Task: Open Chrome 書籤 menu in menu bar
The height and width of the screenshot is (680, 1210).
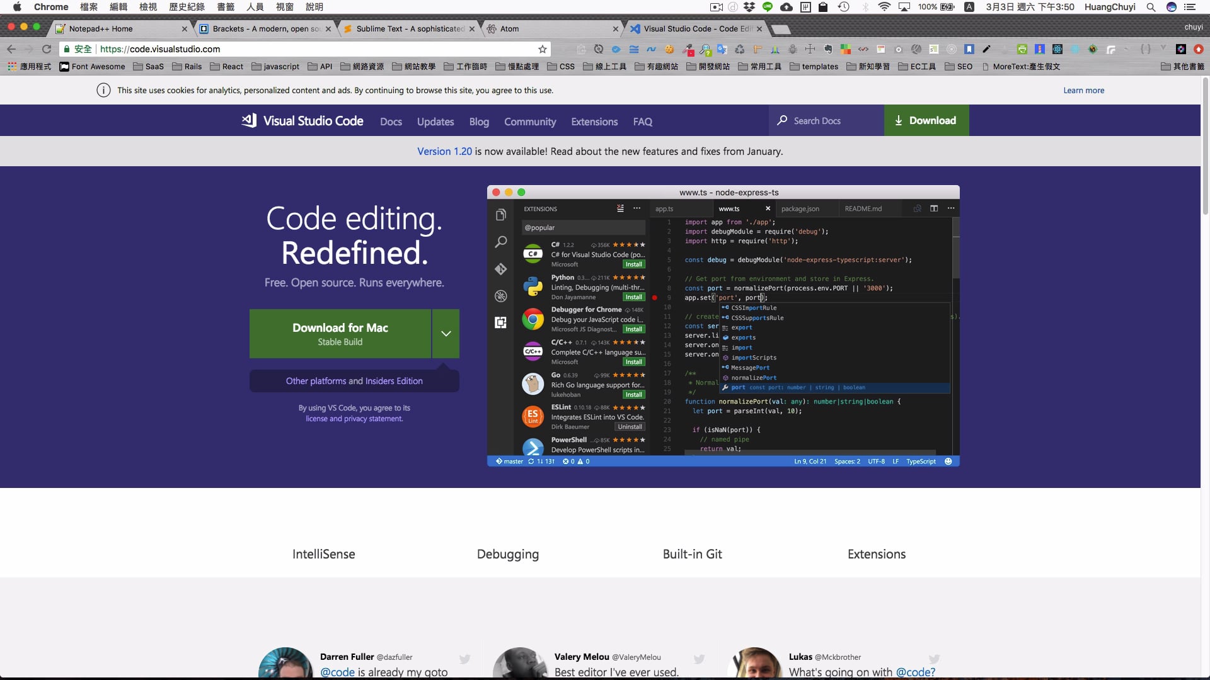Action: click(x=226, y=7)
